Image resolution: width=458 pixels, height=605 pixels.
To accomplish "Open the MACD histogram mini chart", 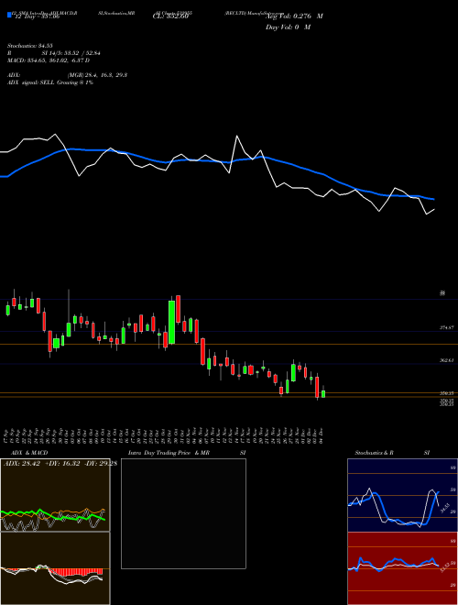I will click(55, 568).
